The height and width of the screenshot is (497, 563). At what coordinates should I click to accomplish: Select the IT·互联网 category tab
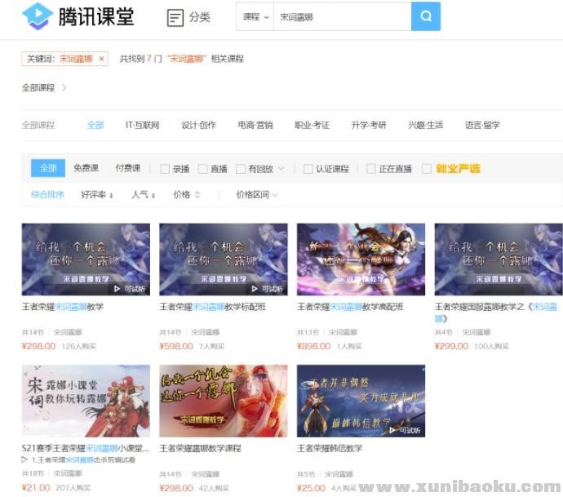coord(142,125)
